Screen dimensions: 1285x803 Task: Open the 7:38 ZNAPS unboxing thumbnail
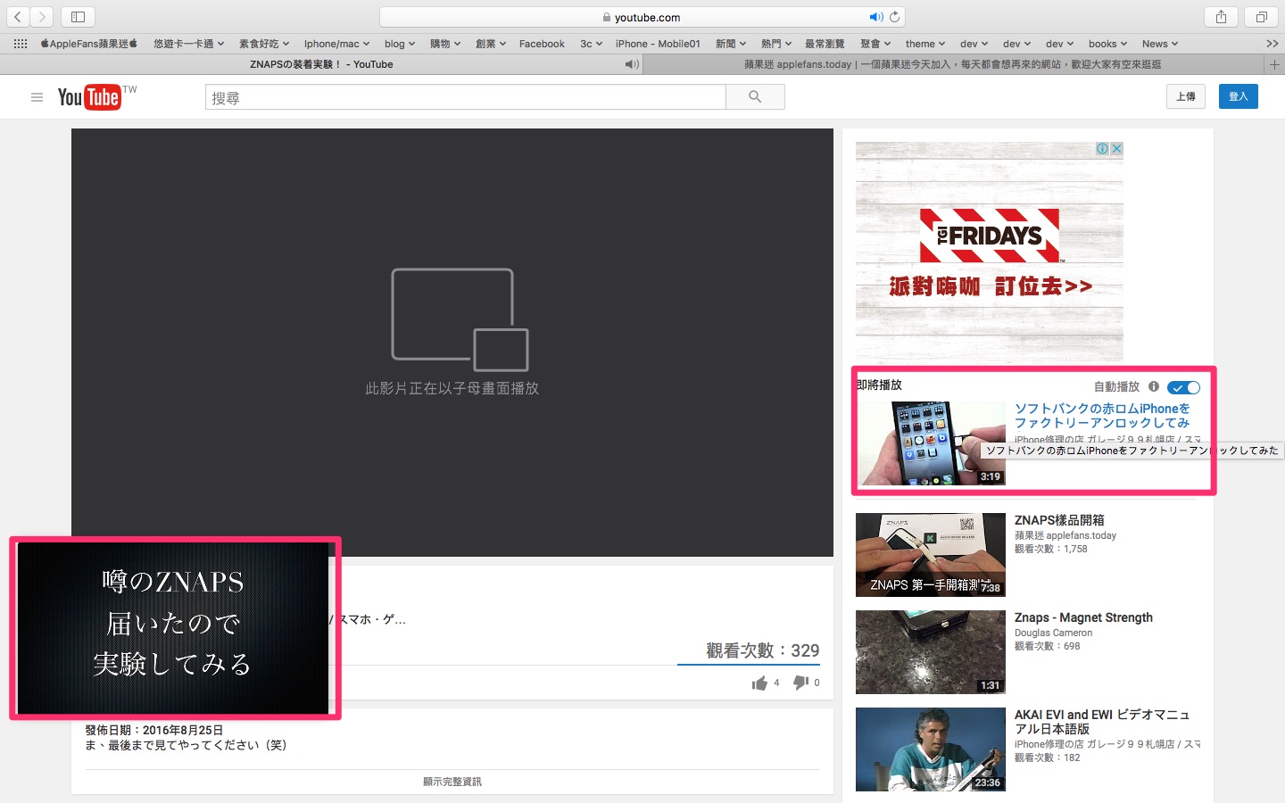click(x=931, y=555)
